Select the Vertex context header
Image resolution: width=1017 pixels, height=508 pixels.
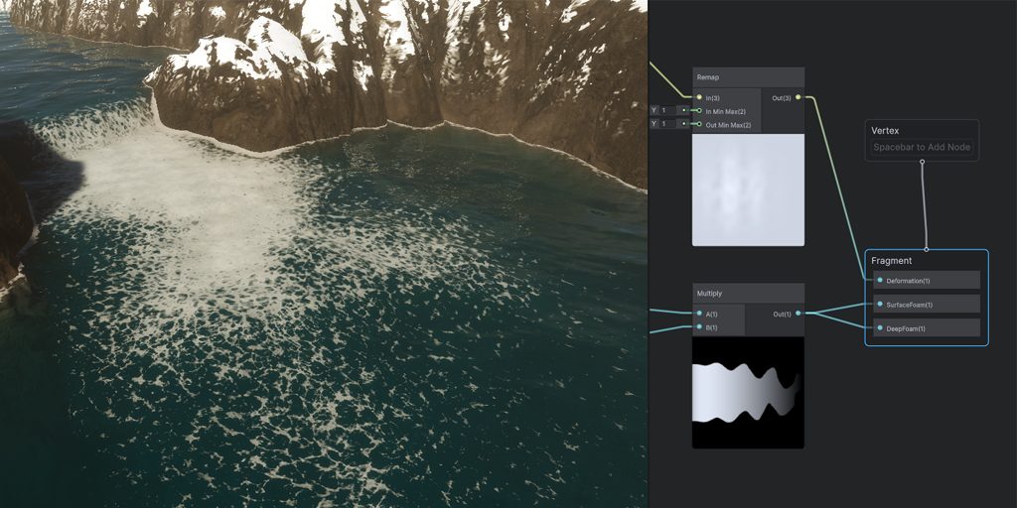coord(922,130)
